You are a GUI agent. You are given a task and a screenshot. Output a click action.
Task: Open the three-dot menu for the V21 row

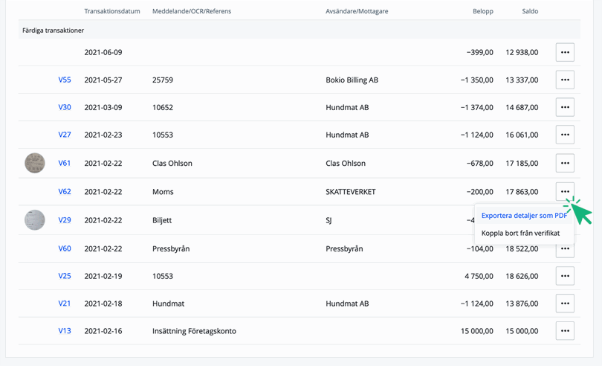point(565,304)
